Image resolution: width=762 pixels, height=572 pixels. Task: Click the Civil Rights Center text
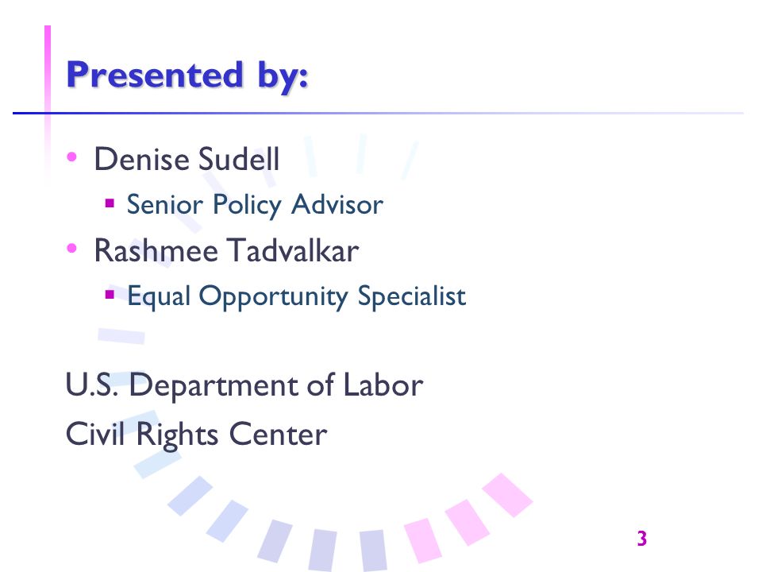coord(196,435)
